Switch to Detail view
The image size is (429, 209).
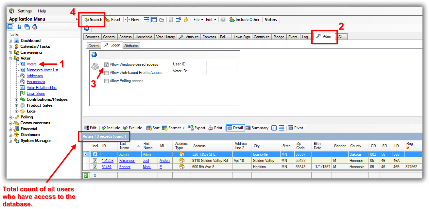tap(235, 128)
